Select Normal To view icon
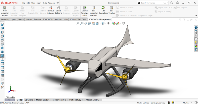Image resolution: width=198 pixels, height=104 pixels. 2,60
